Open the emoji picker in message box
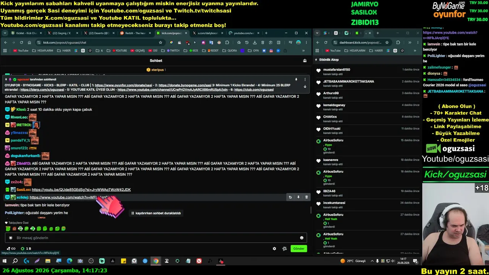 (x=301, y=238)
